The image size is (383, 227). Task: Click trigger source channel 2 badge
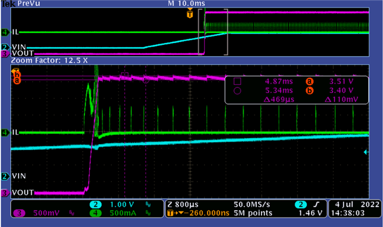click(300, 204)
